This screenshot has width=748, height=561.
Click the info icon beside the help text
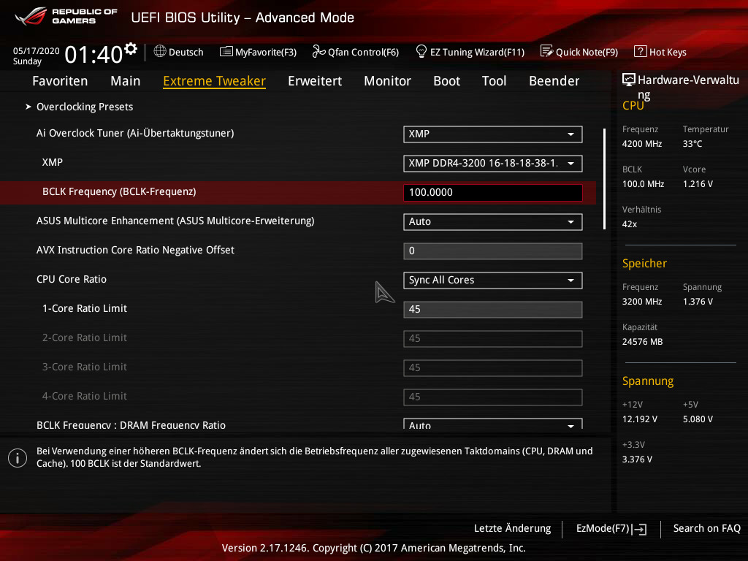(x=18, y=458)
